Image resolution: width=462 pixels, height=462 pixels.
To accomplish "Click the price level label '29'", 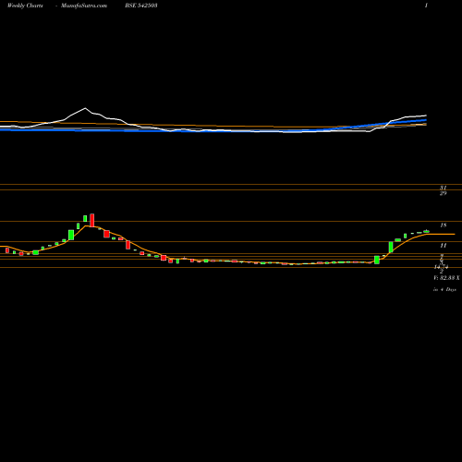I will [x=443, y=193].
